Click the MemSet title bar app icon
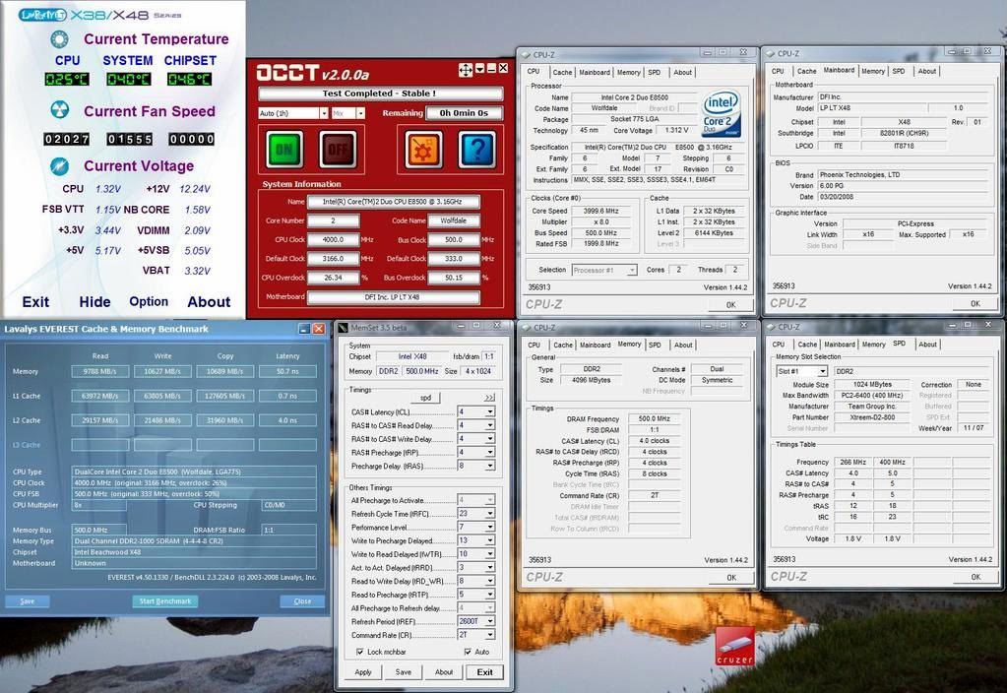The image size is (1007, 693). click(343, 328)
